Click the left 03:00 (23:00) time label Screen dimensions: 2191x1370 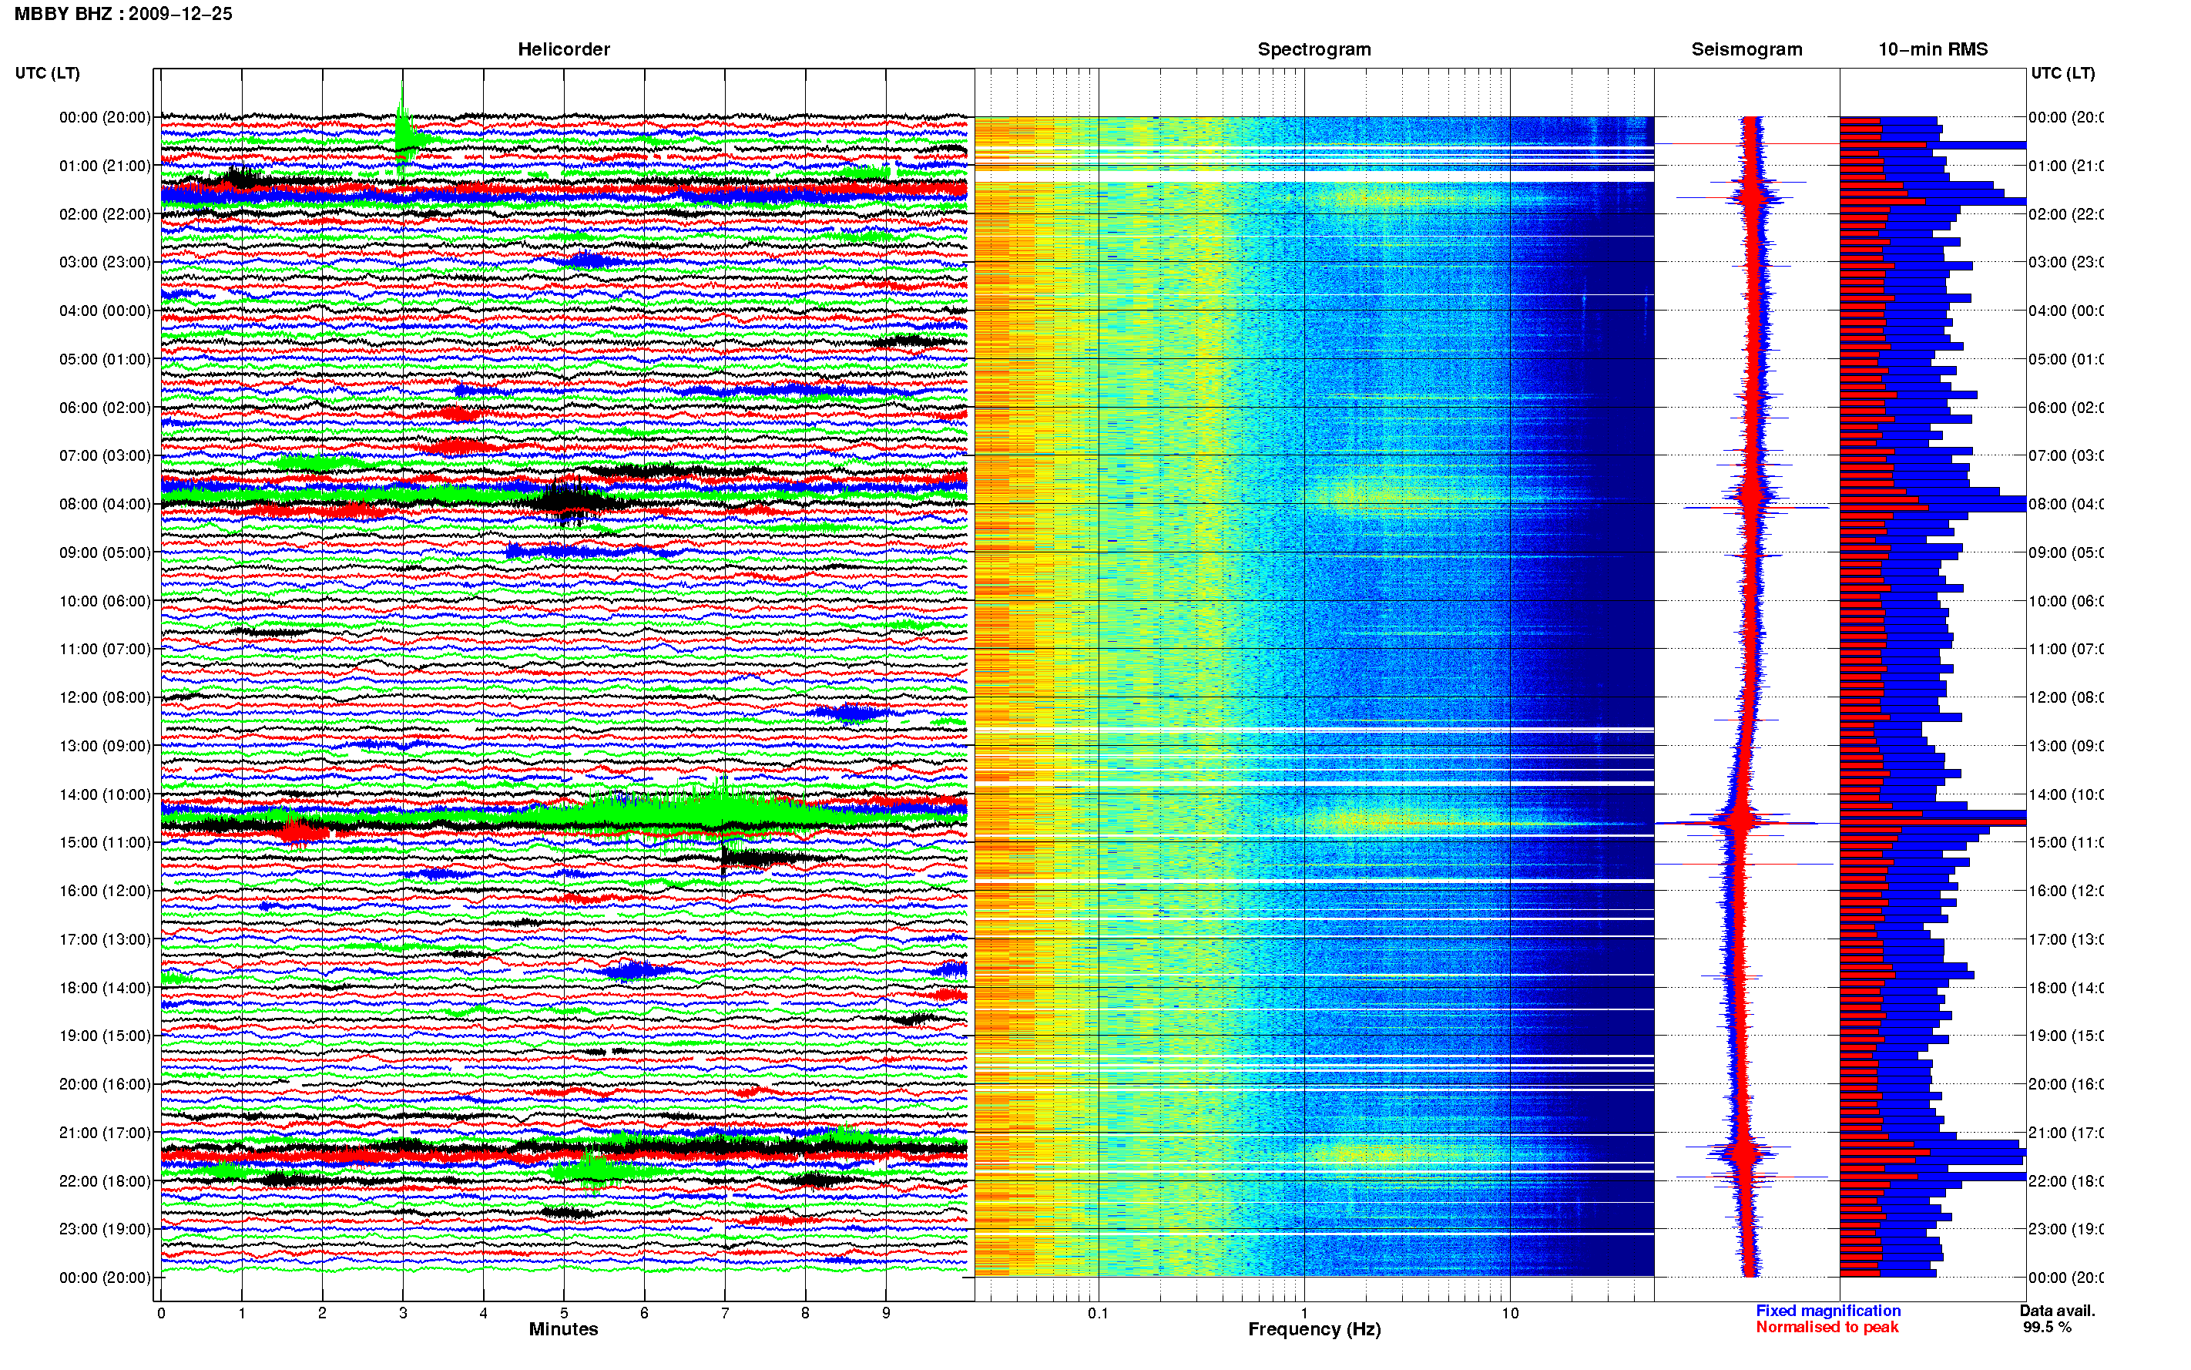[x=105, y=262]
